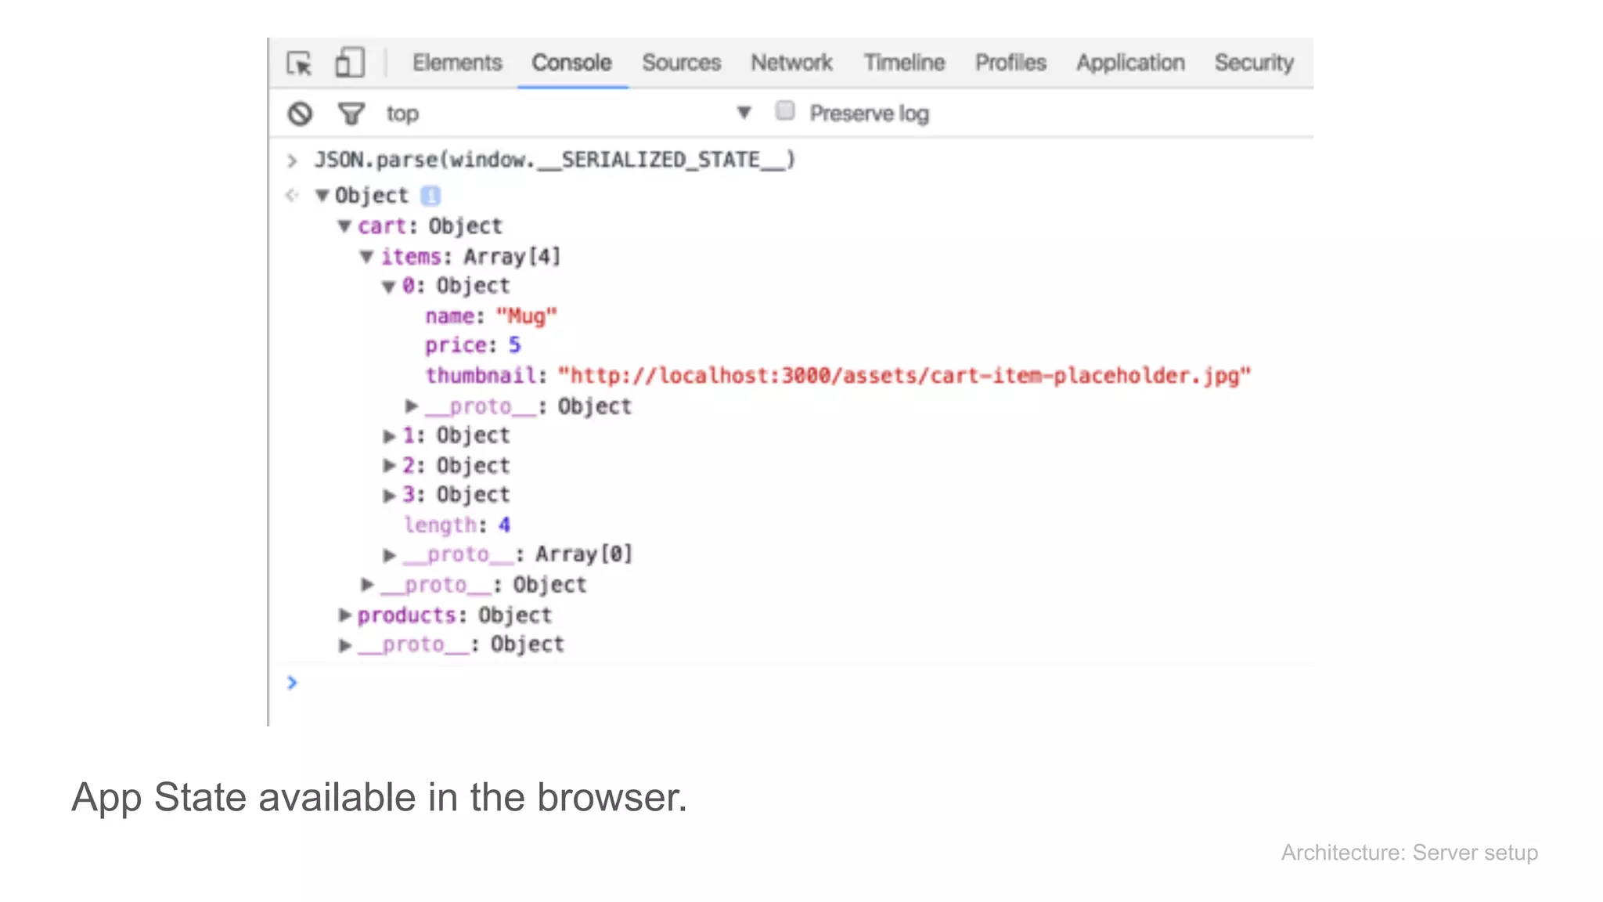Expand item 1 Object in array
Screen dimensions: 1603x902
(389, 436)
